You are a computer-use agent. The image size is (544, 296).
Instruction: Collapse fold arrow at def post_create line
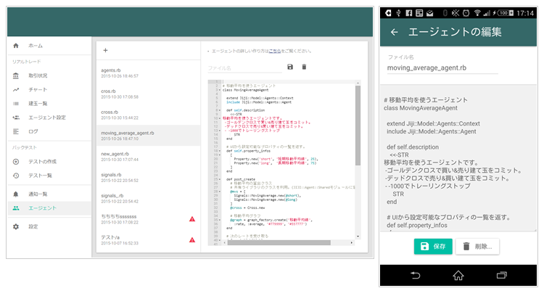[x=220, y=179]
